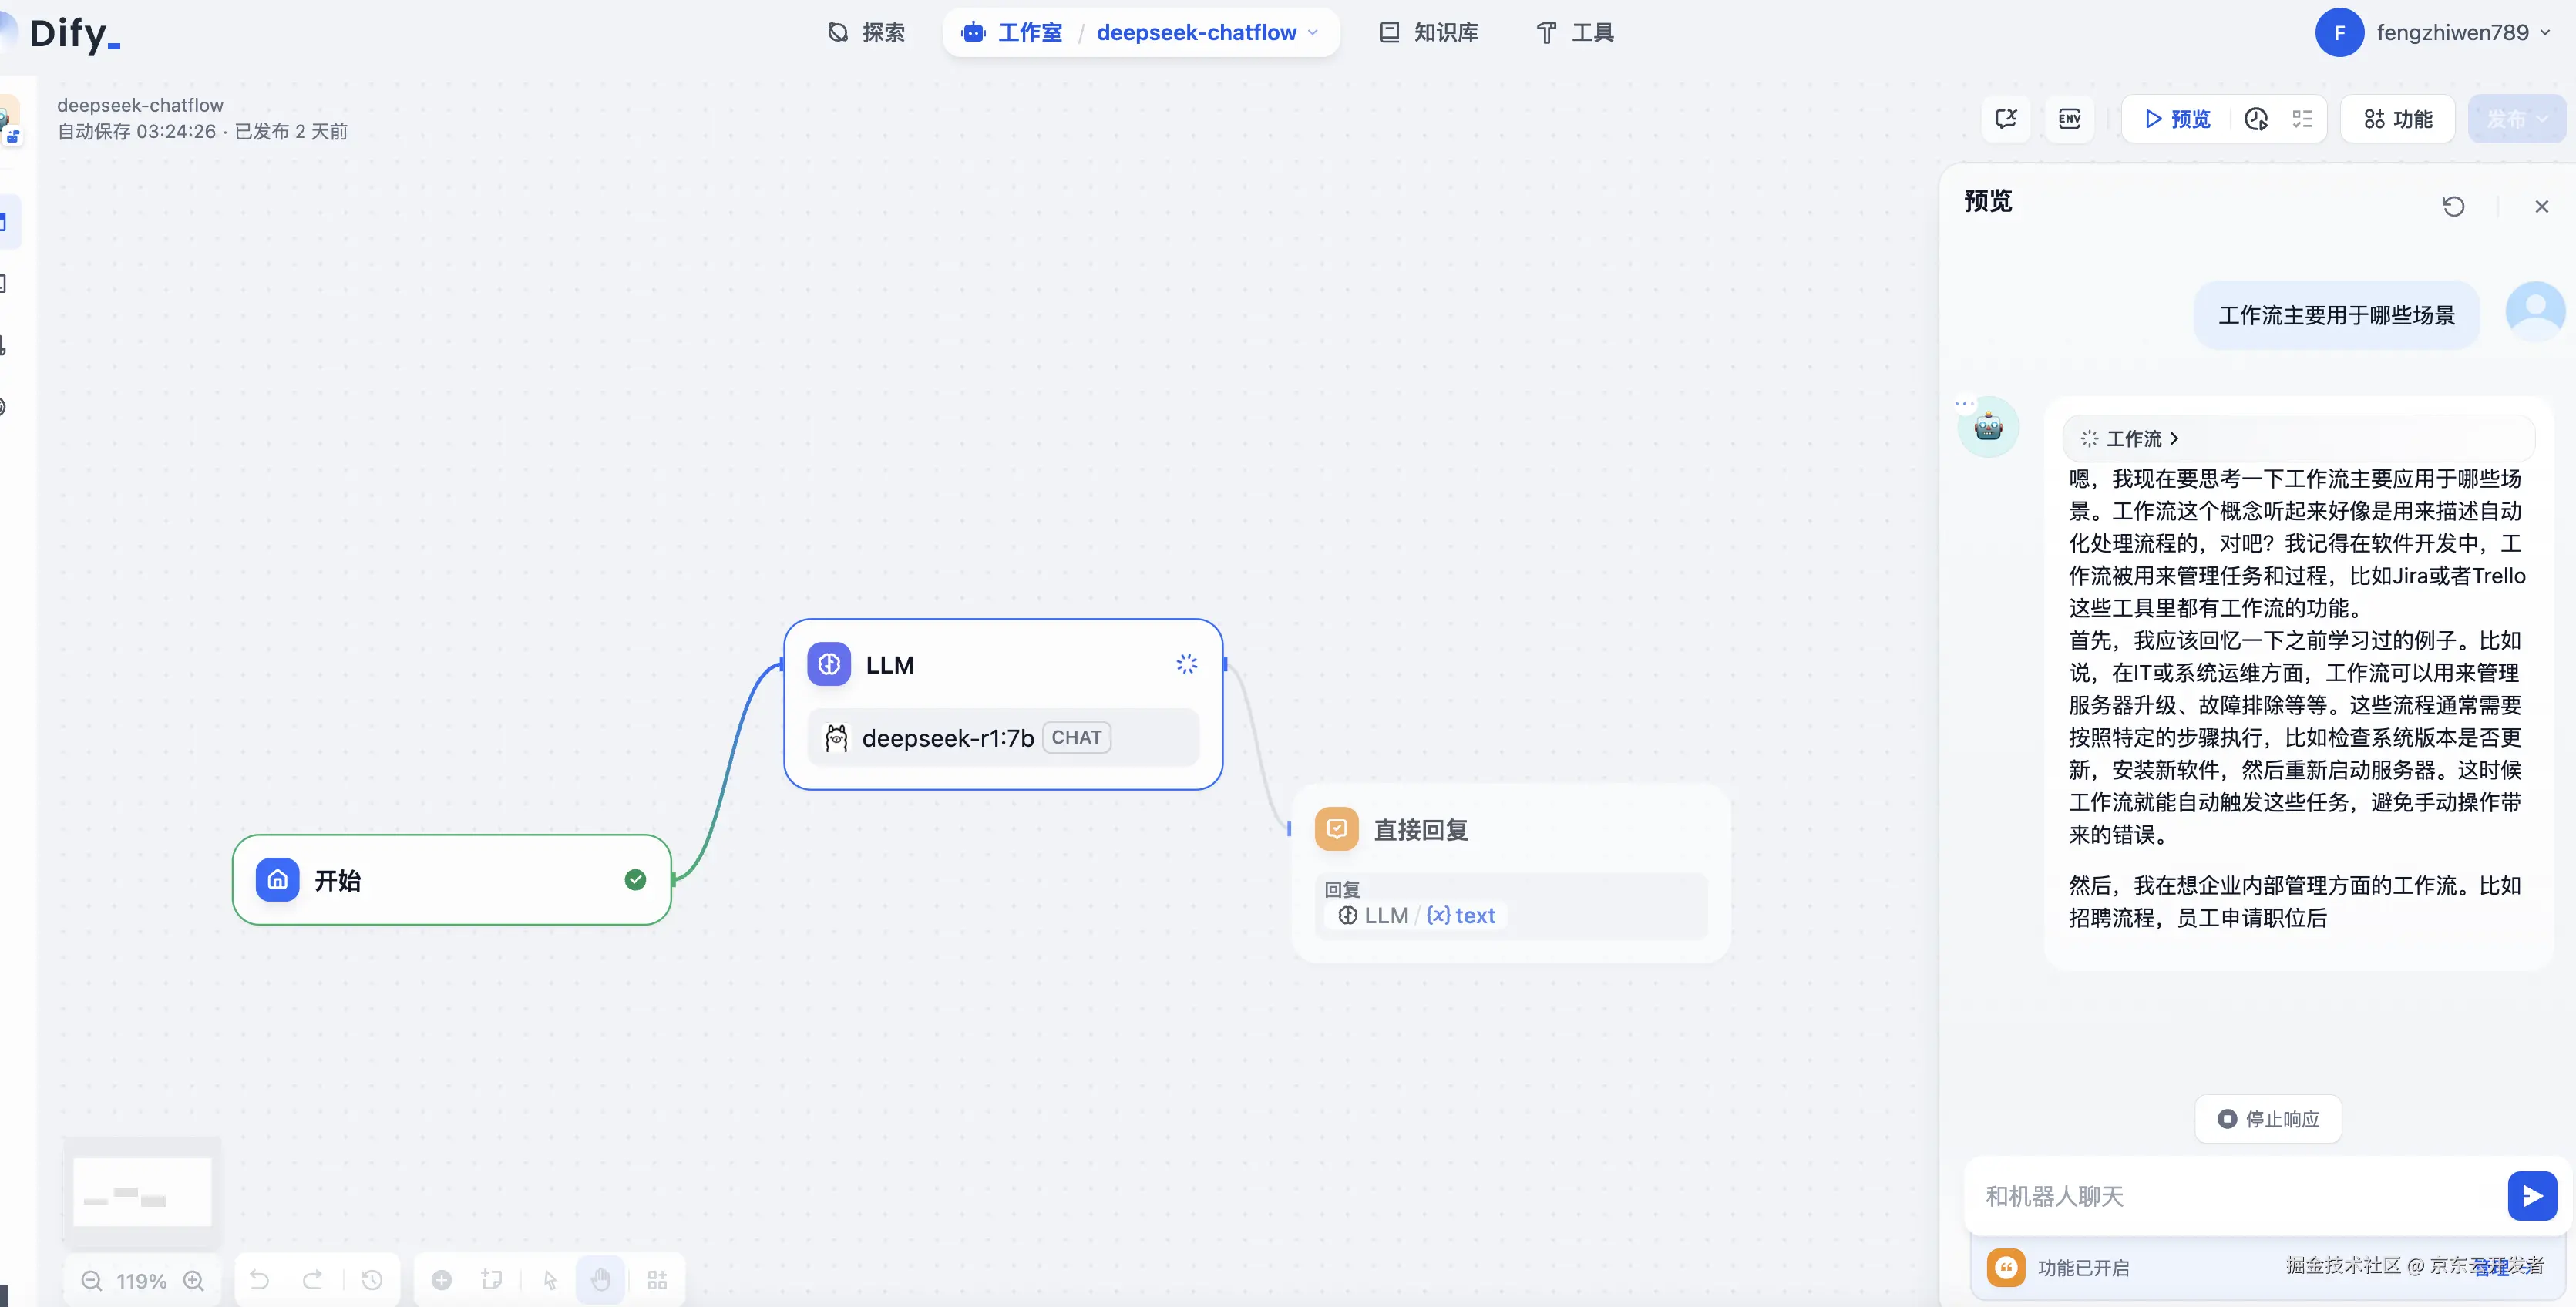Click the zoom in magnifier
Image resolution: width=2576 pixels, height=1307 pixels.
[194, 1280]
